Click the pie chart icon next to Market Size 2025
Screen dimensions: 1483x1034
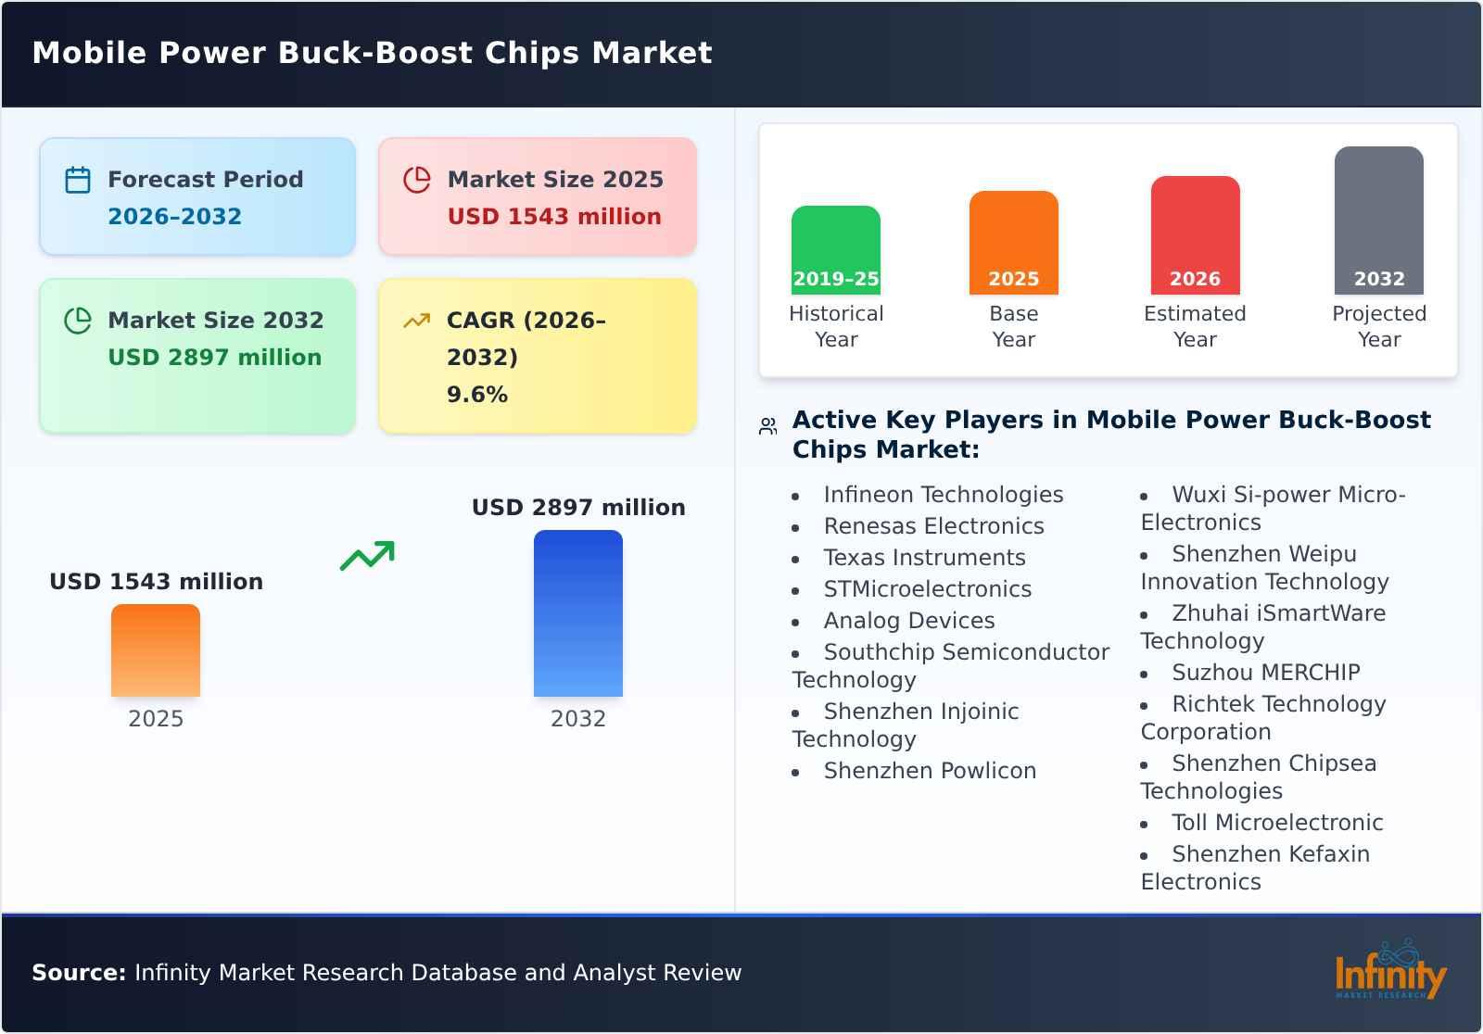tap(417, 178)
